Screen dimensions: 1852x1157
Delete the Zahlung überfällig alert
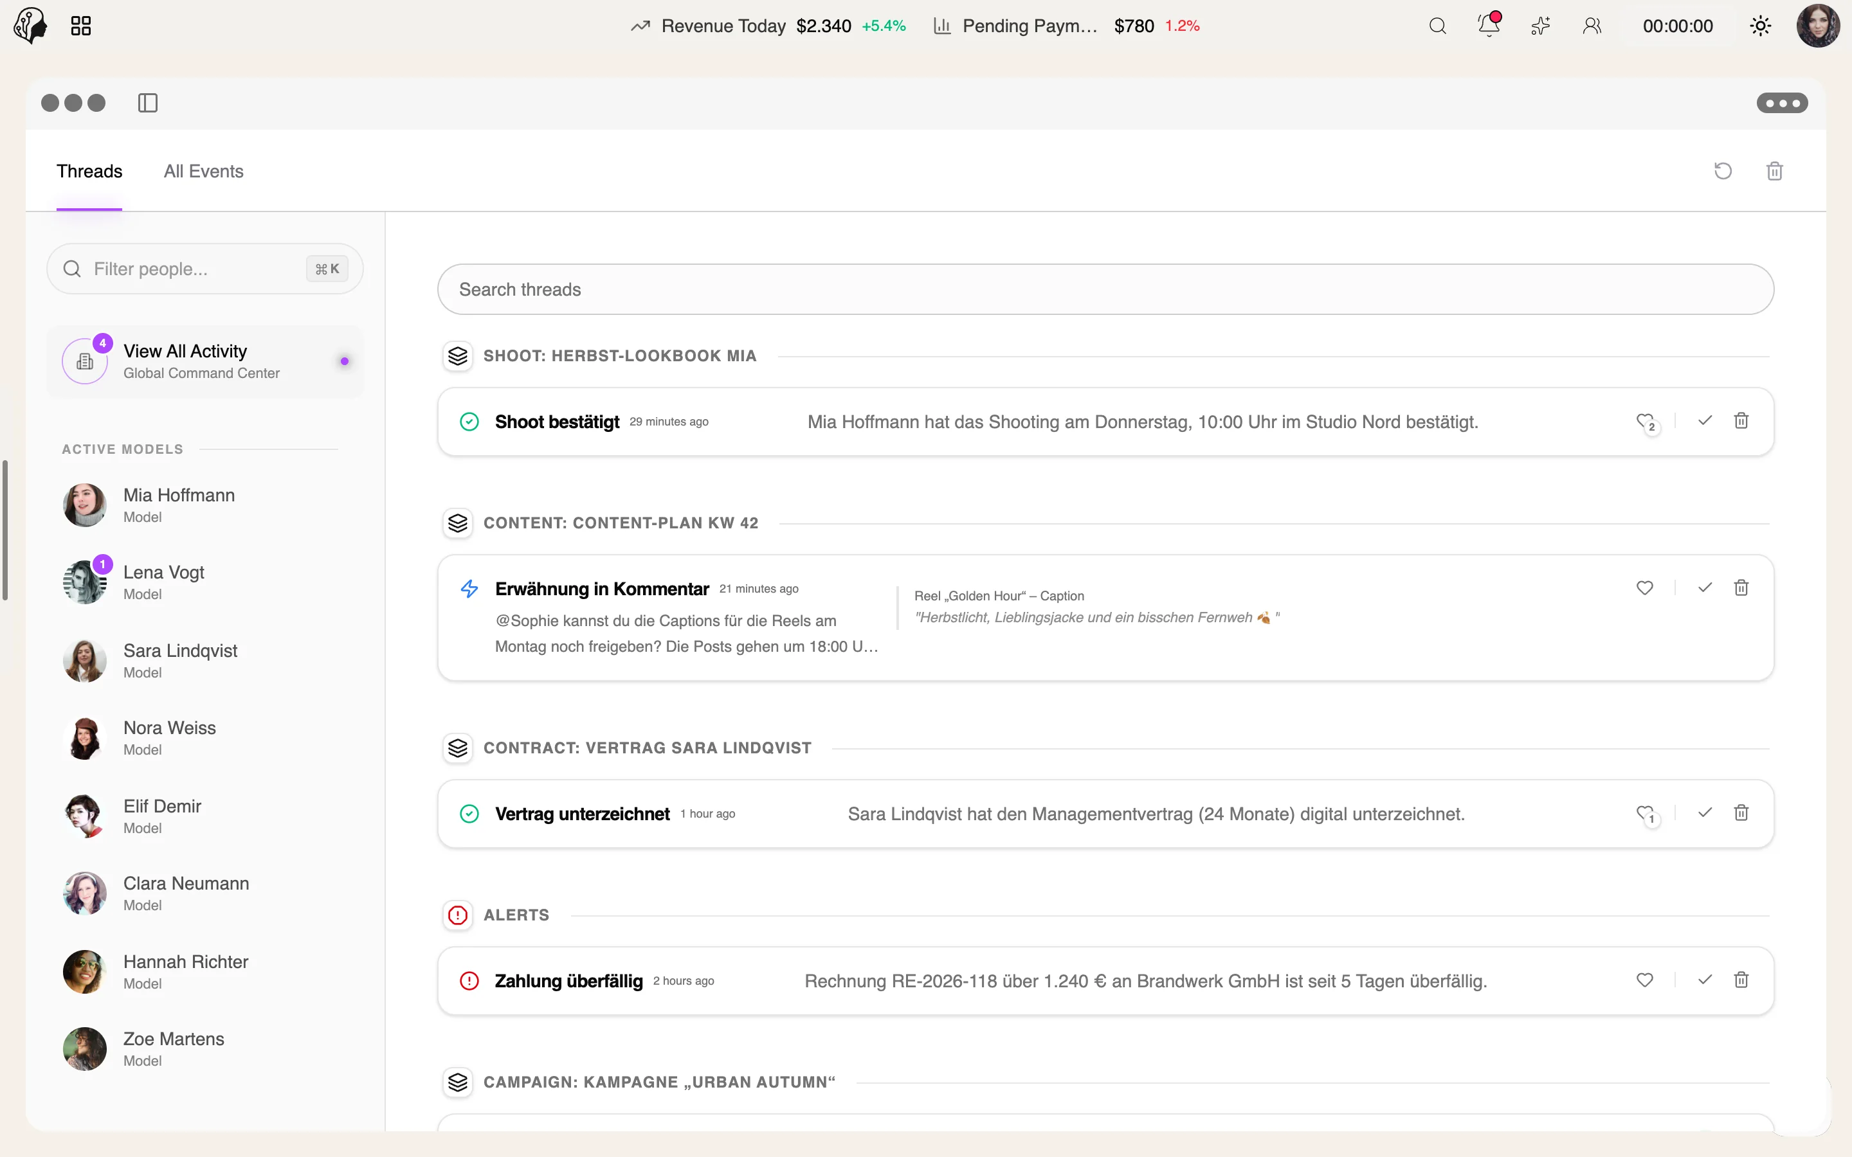(x=1741, y=980)
